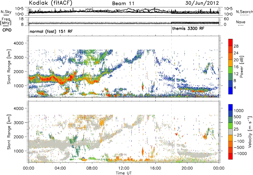
Task: Click 'Slant Range [km]' label on velocity panel
Action: (9, 132)
